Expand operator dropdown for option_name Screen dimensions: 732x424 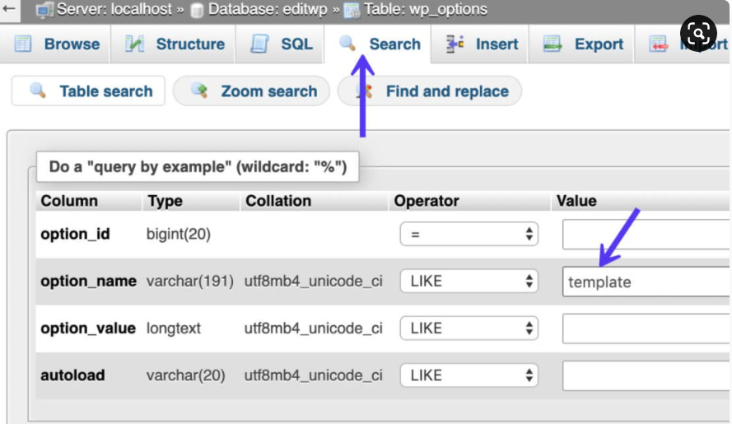click(x=469, y=282)
